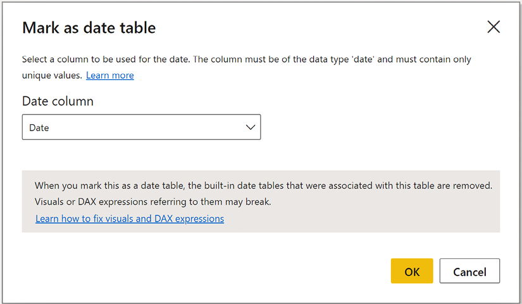Open the Learn more link
Image resolution: width=522 pixels, height=304 pixels.
(x=110, y=75)
